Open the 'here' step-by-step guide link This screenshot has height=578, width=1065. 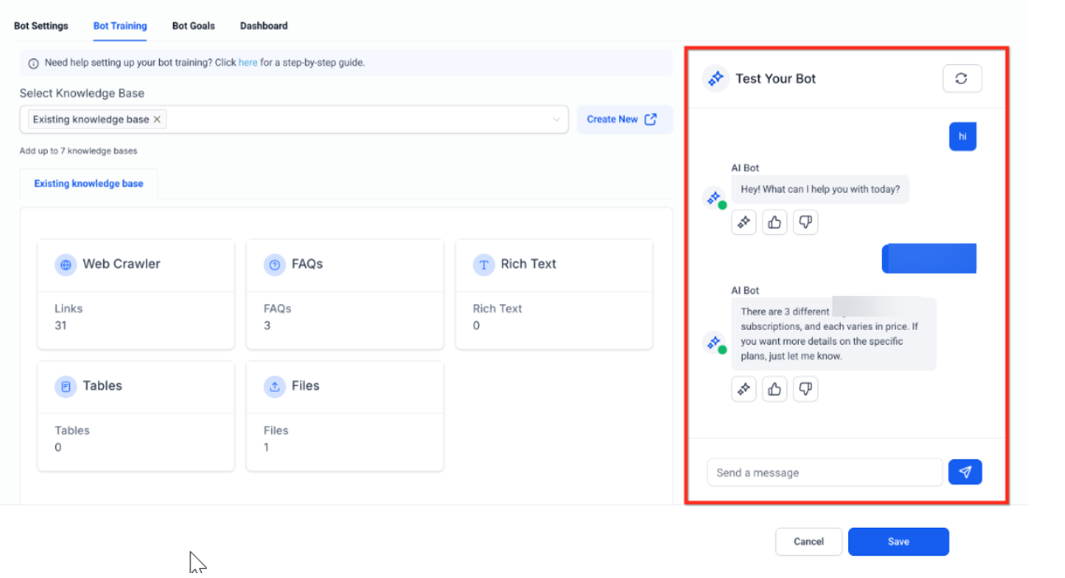[x=247, y=63]
